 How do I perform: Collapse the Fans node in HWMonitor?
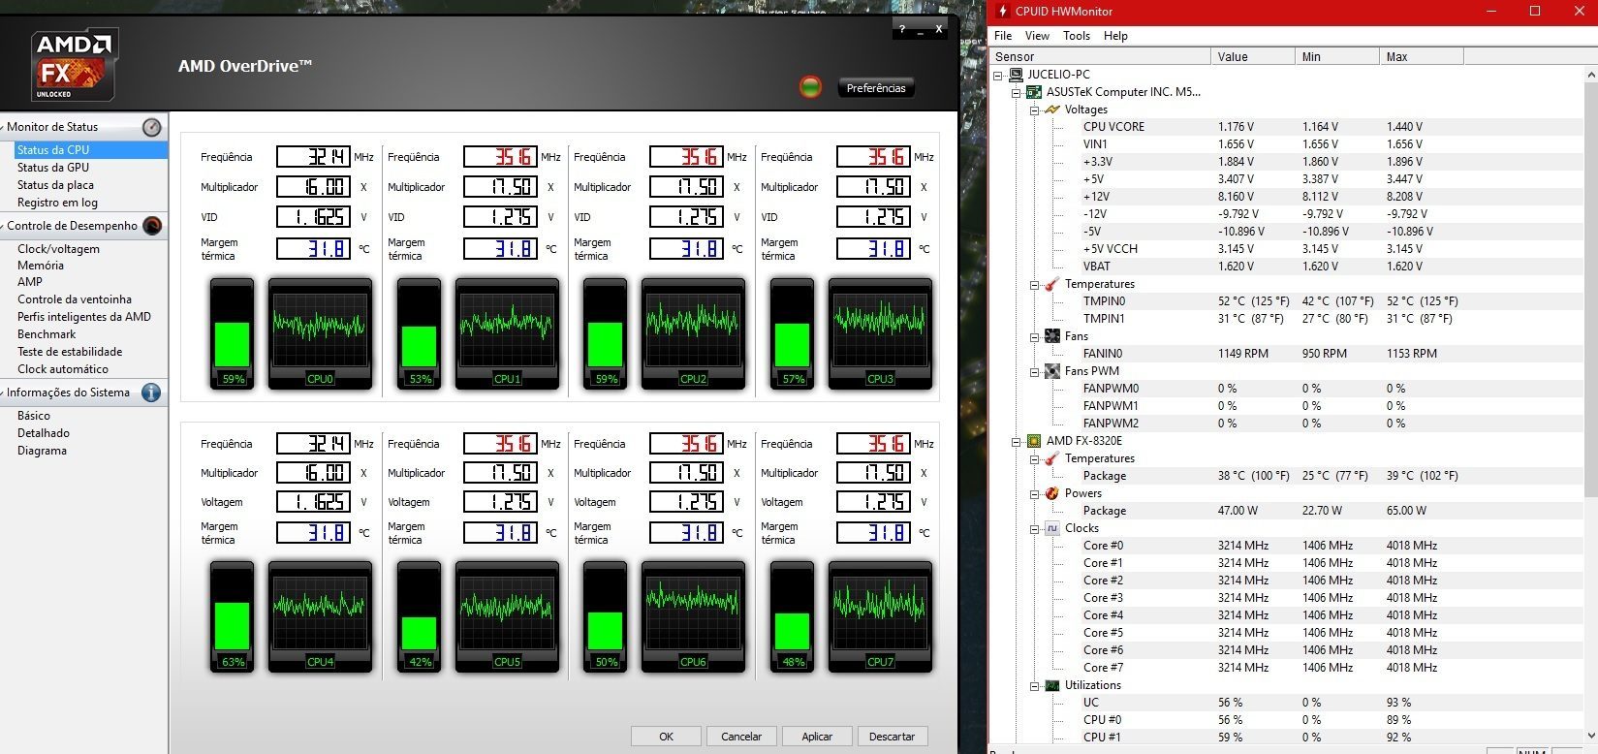click(x=1034, y=336)
